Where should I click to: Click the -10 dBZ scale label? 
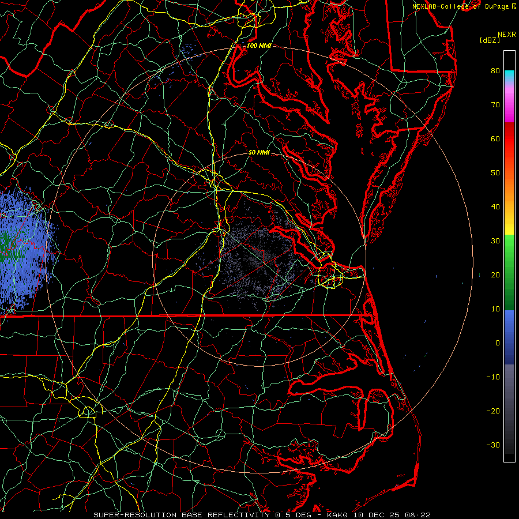pos(493,377)
